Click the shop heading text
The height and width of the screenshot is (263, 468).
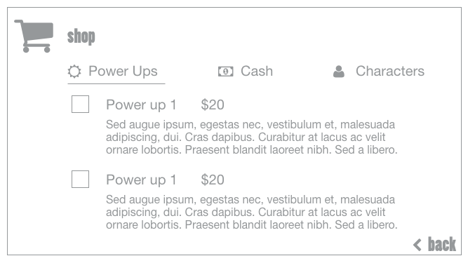tap(81, 36)
